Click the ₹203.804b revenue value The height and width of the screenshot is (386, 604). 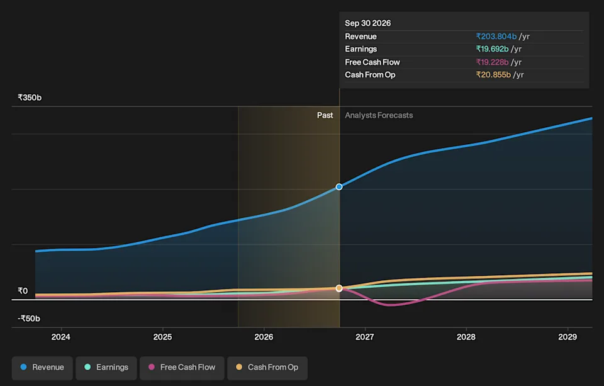tap(496, 37)
